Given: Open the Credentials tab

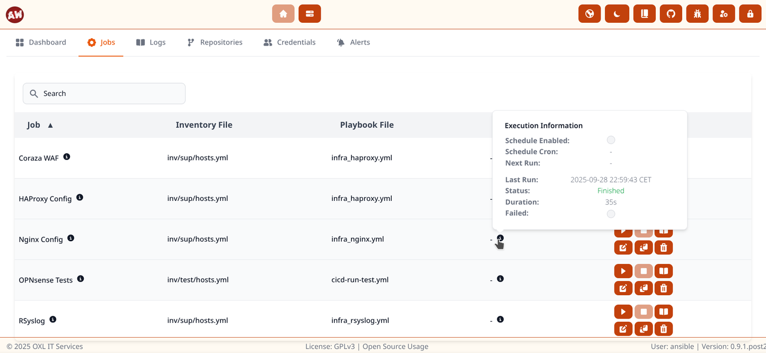Looking at the screenshot, I should (289, 42).
